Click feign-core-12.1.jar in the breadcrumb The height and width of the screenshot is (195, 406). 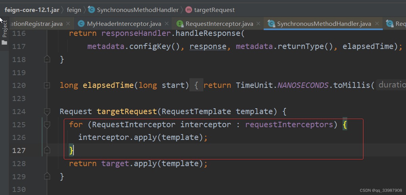pos(32,10)
